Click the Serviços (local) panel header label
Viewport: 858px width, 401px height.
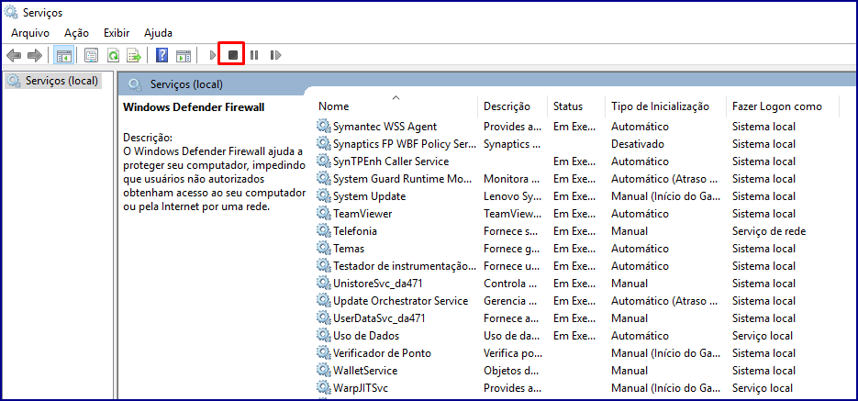(186, 84)
